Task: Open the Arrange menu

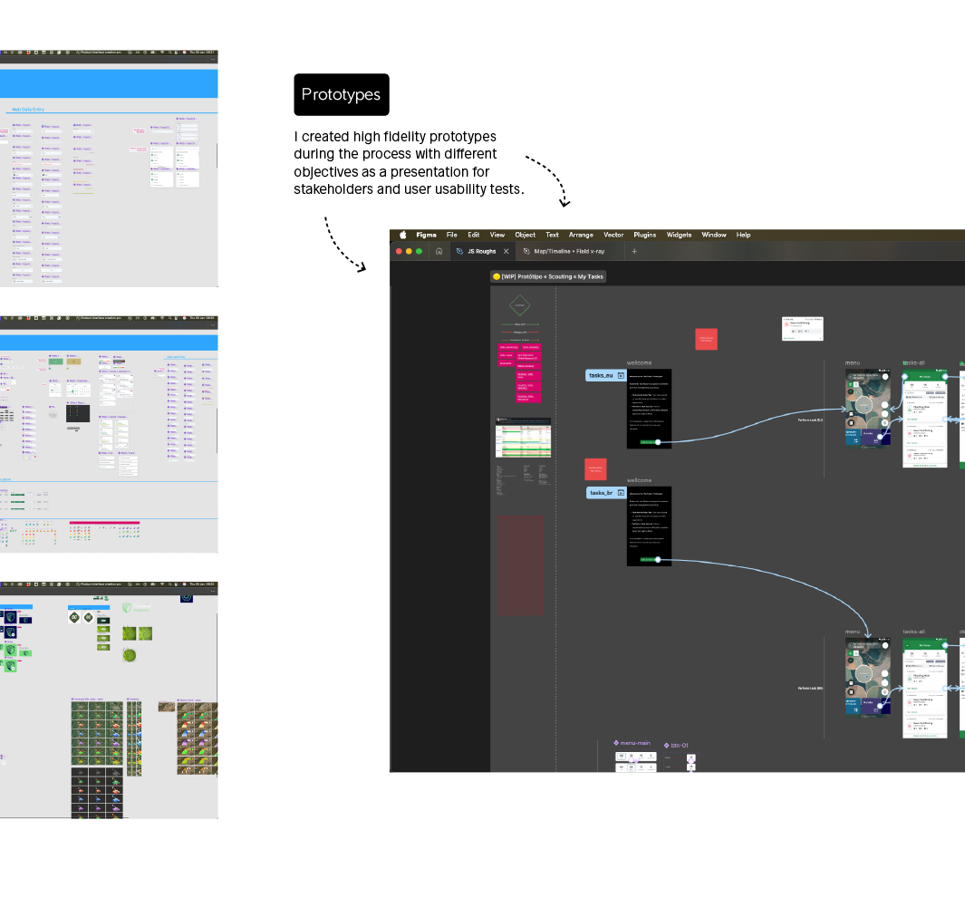Action: tap(581, 235)
